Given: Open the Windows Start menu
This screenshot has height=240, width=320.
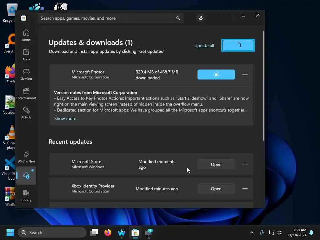Looking at the screenshot, I should [10, 232].
